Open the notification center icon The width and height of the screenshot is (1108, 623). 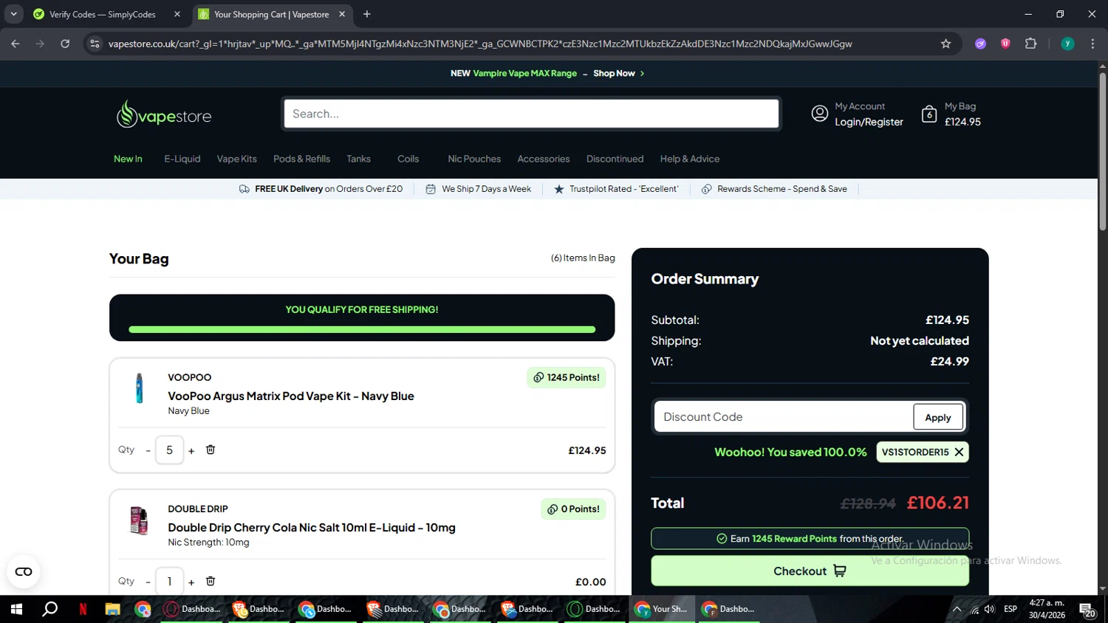(1087, 610)
